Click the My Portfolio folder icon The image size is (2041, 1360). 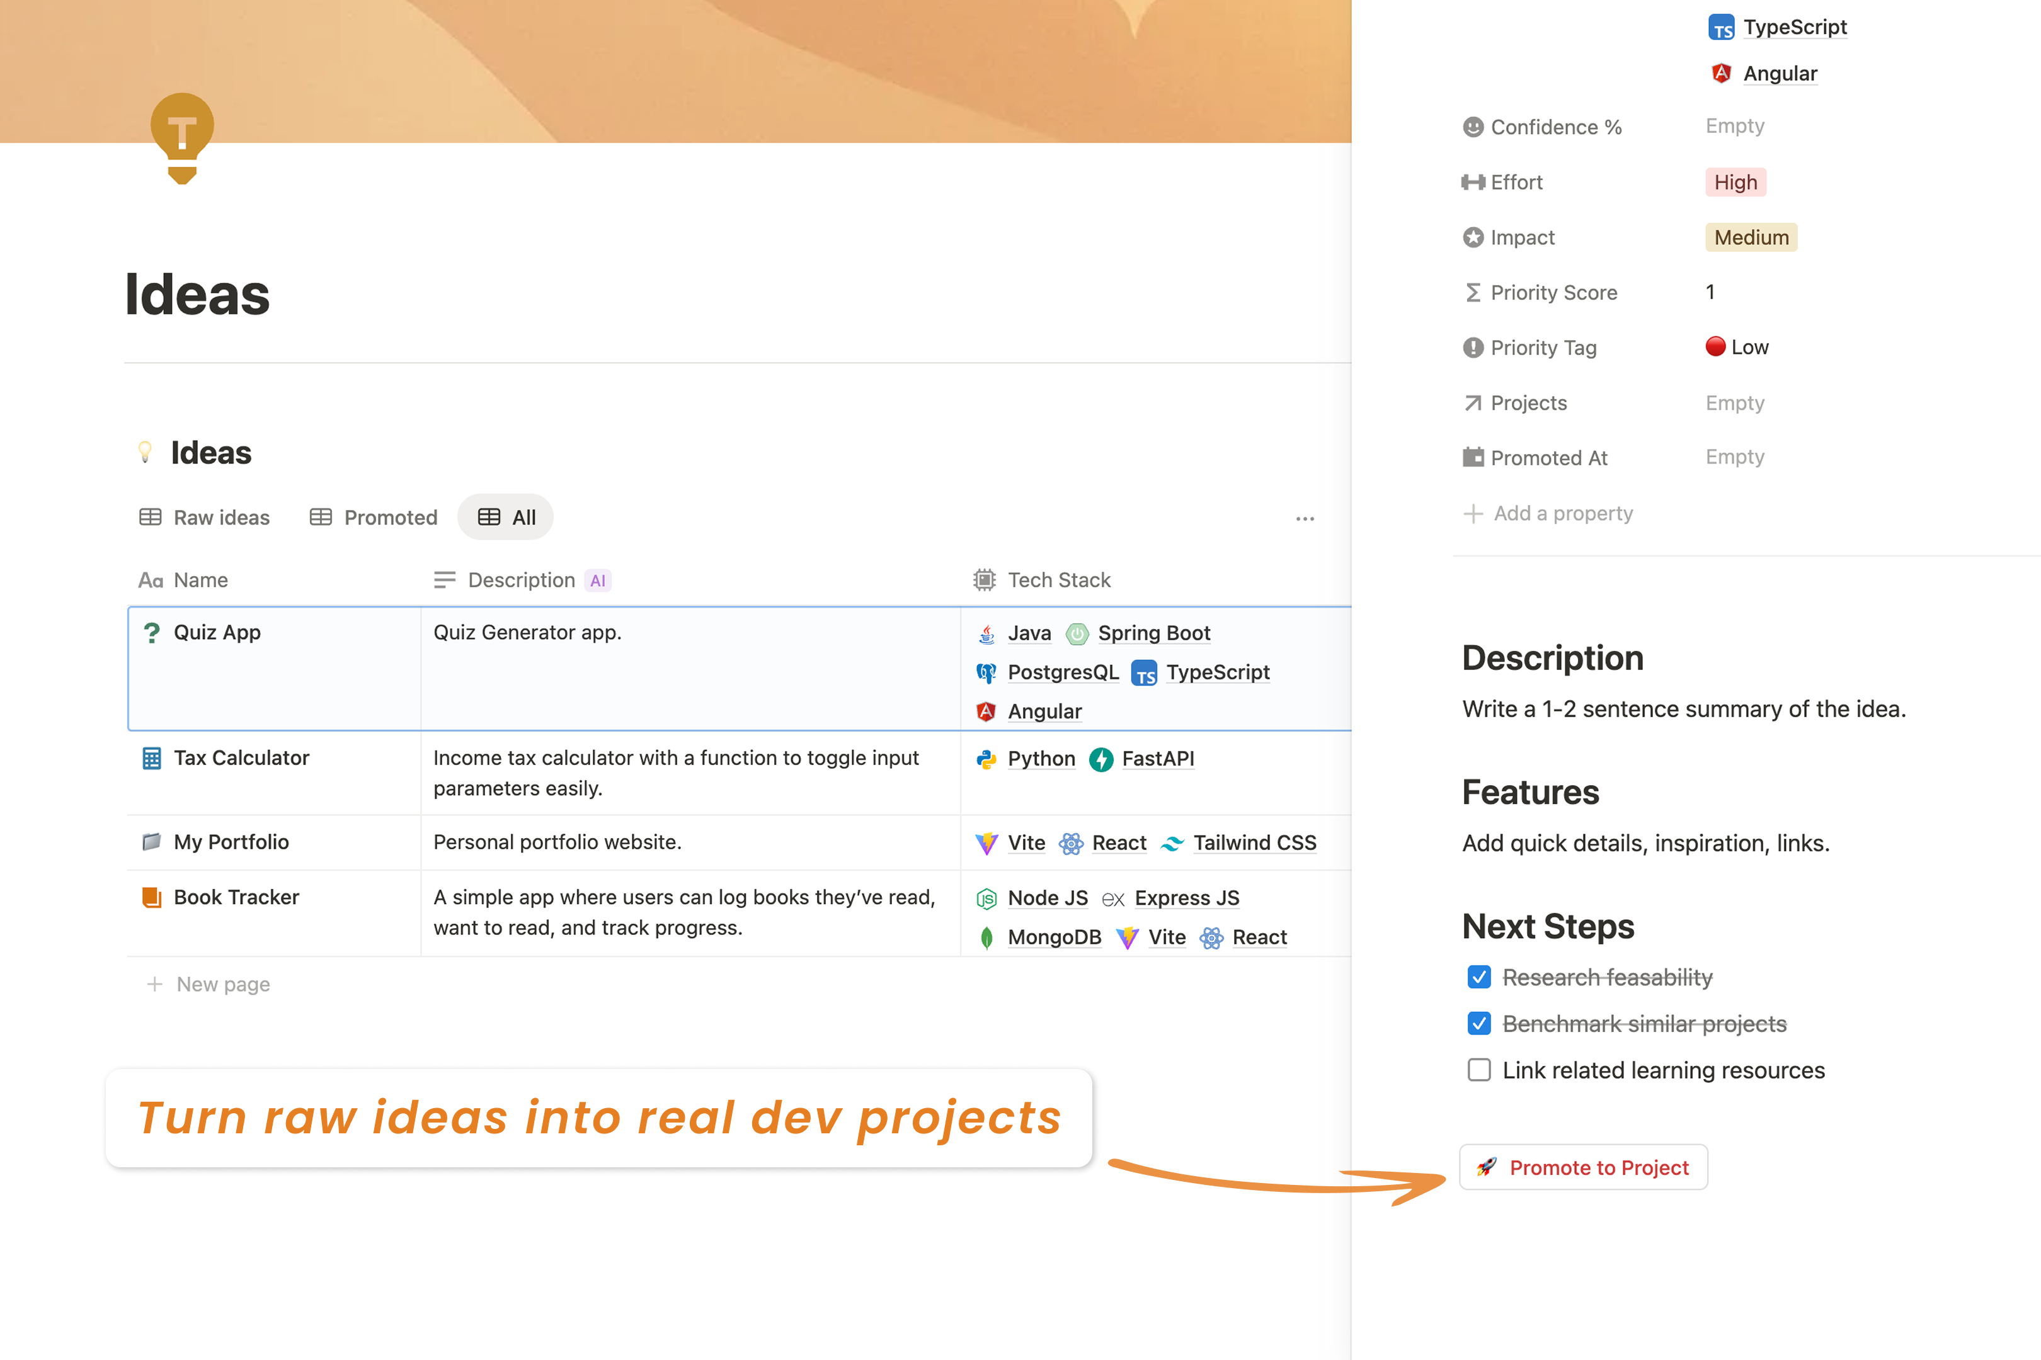point(152,842)
